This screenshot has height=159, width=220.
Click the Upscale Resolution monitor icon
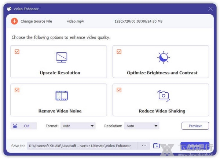[x=61, y=57]
